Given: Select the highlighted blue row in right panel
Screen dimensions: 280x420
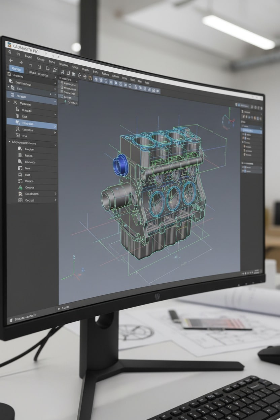Looking at the screenshot, I should [x=252, y=130].
